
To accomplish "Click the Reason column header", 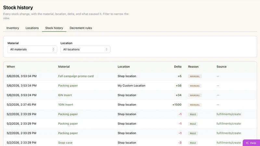I will (193, 67).
